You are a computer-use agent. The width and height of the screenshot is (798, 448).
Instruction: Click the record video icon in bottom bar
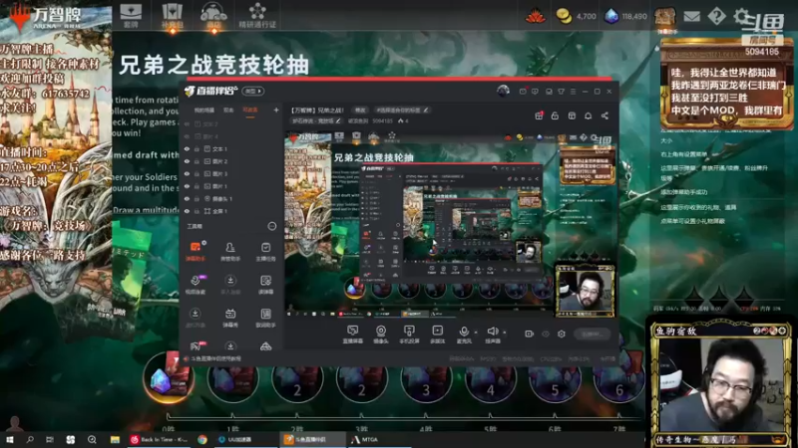click(529, 334)
